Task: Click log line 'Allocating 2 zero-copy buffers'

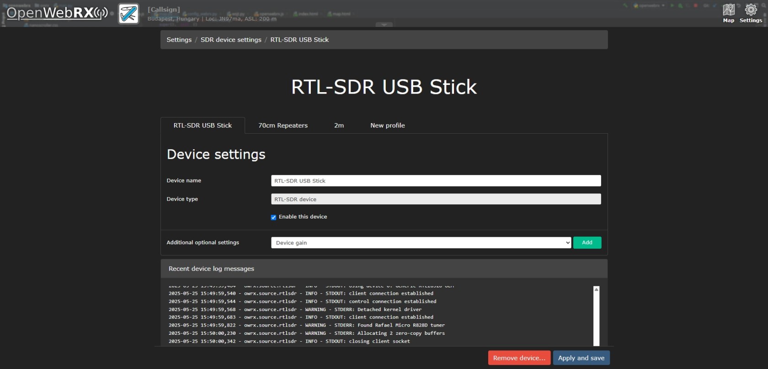Action: click(306, 333)
